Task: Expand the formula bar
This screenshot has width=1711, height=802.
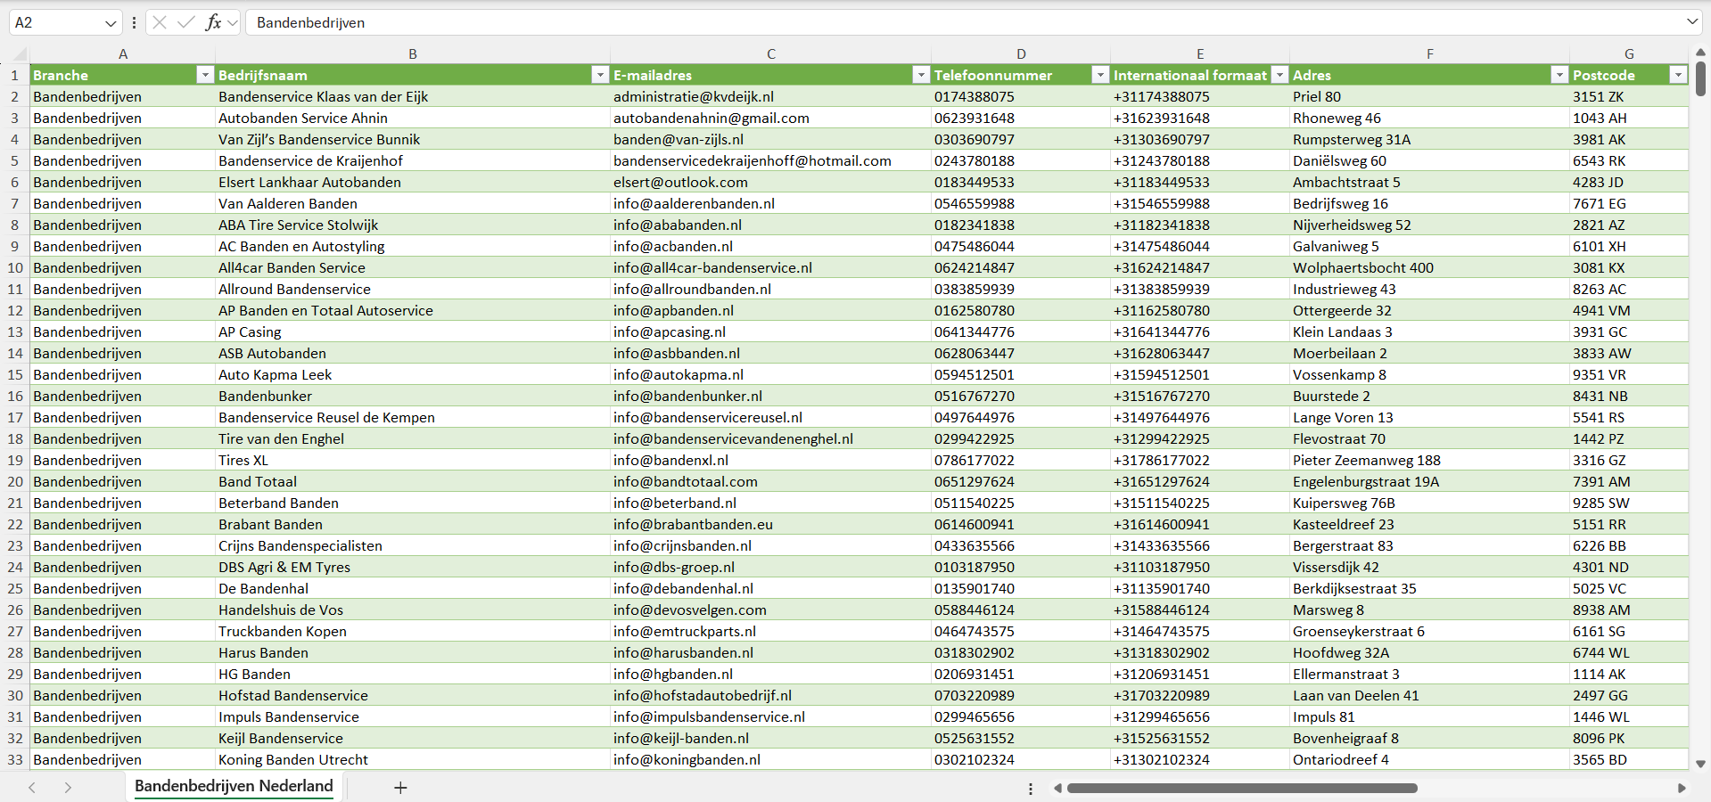Action: click(1691, 22)
